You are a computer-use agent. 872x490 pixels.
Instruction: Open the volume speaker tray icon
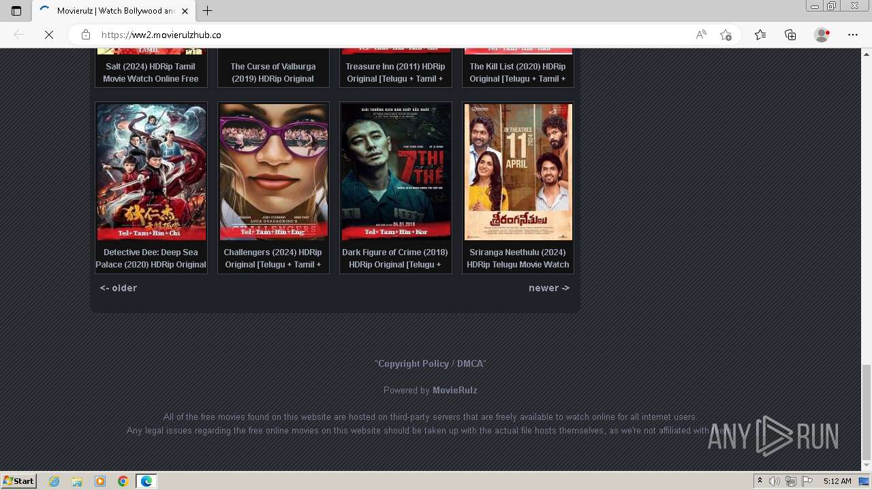click(x=775, y=481)
